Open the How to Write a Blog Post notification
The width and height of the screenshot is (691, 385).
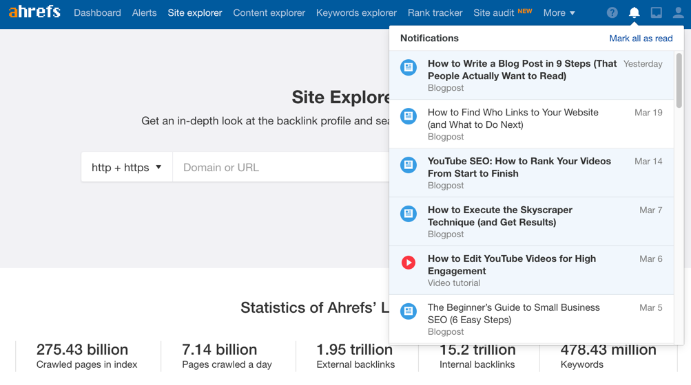pos(522,70)
